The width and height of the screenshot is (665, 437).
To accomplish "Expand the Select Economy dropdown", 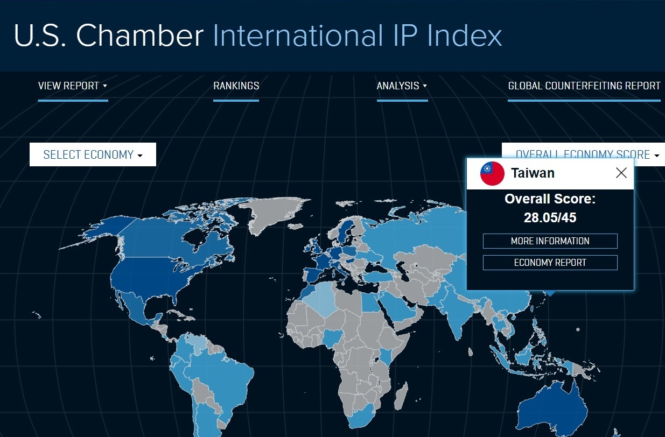I will coord(93,154).
